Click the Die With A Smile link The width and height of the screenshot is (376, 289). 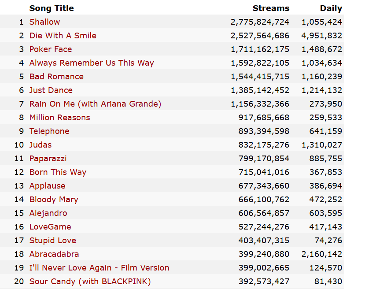[x=63, y=36]
